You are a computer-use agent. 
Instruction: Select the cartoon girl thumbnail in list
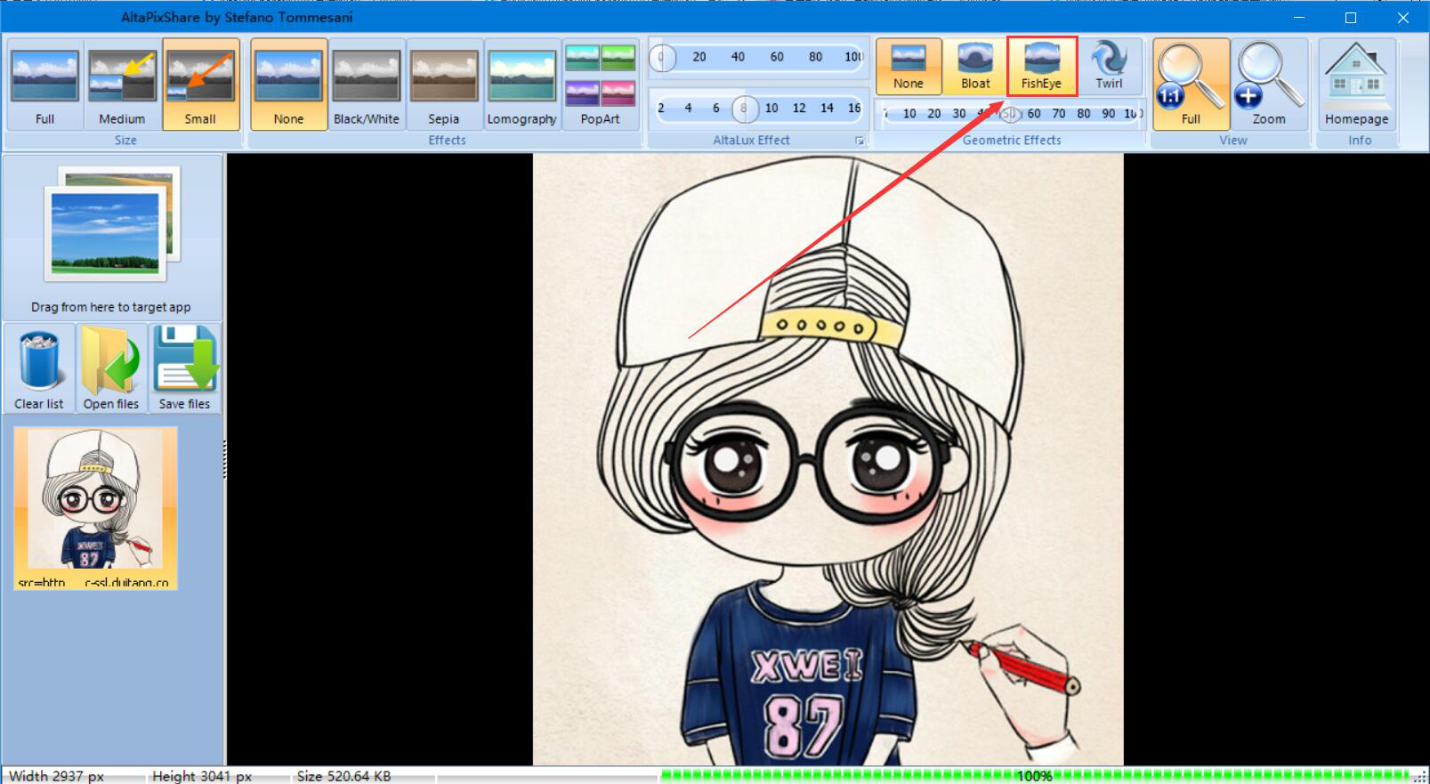95,507
